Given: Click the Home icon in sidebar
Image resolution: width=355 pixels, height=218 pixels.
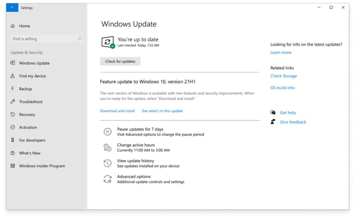Looking at the screenshot, I should coord(13,26).
